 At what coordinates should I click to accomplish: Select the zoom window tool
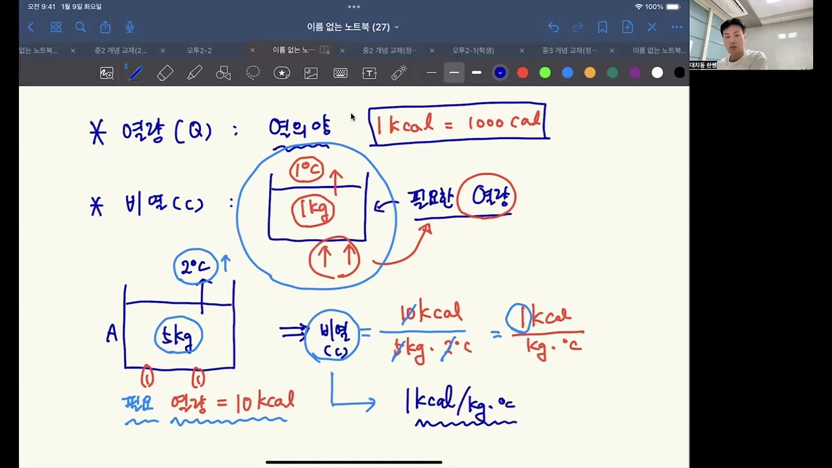(107, 73)
